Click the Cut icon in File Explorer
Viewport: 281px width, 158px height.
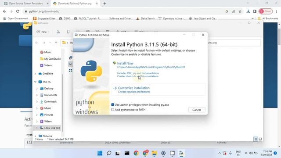[58, 32]
